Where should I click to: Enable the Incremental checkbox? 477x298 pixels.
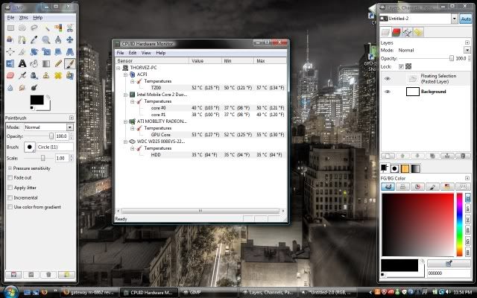[10, 197]
